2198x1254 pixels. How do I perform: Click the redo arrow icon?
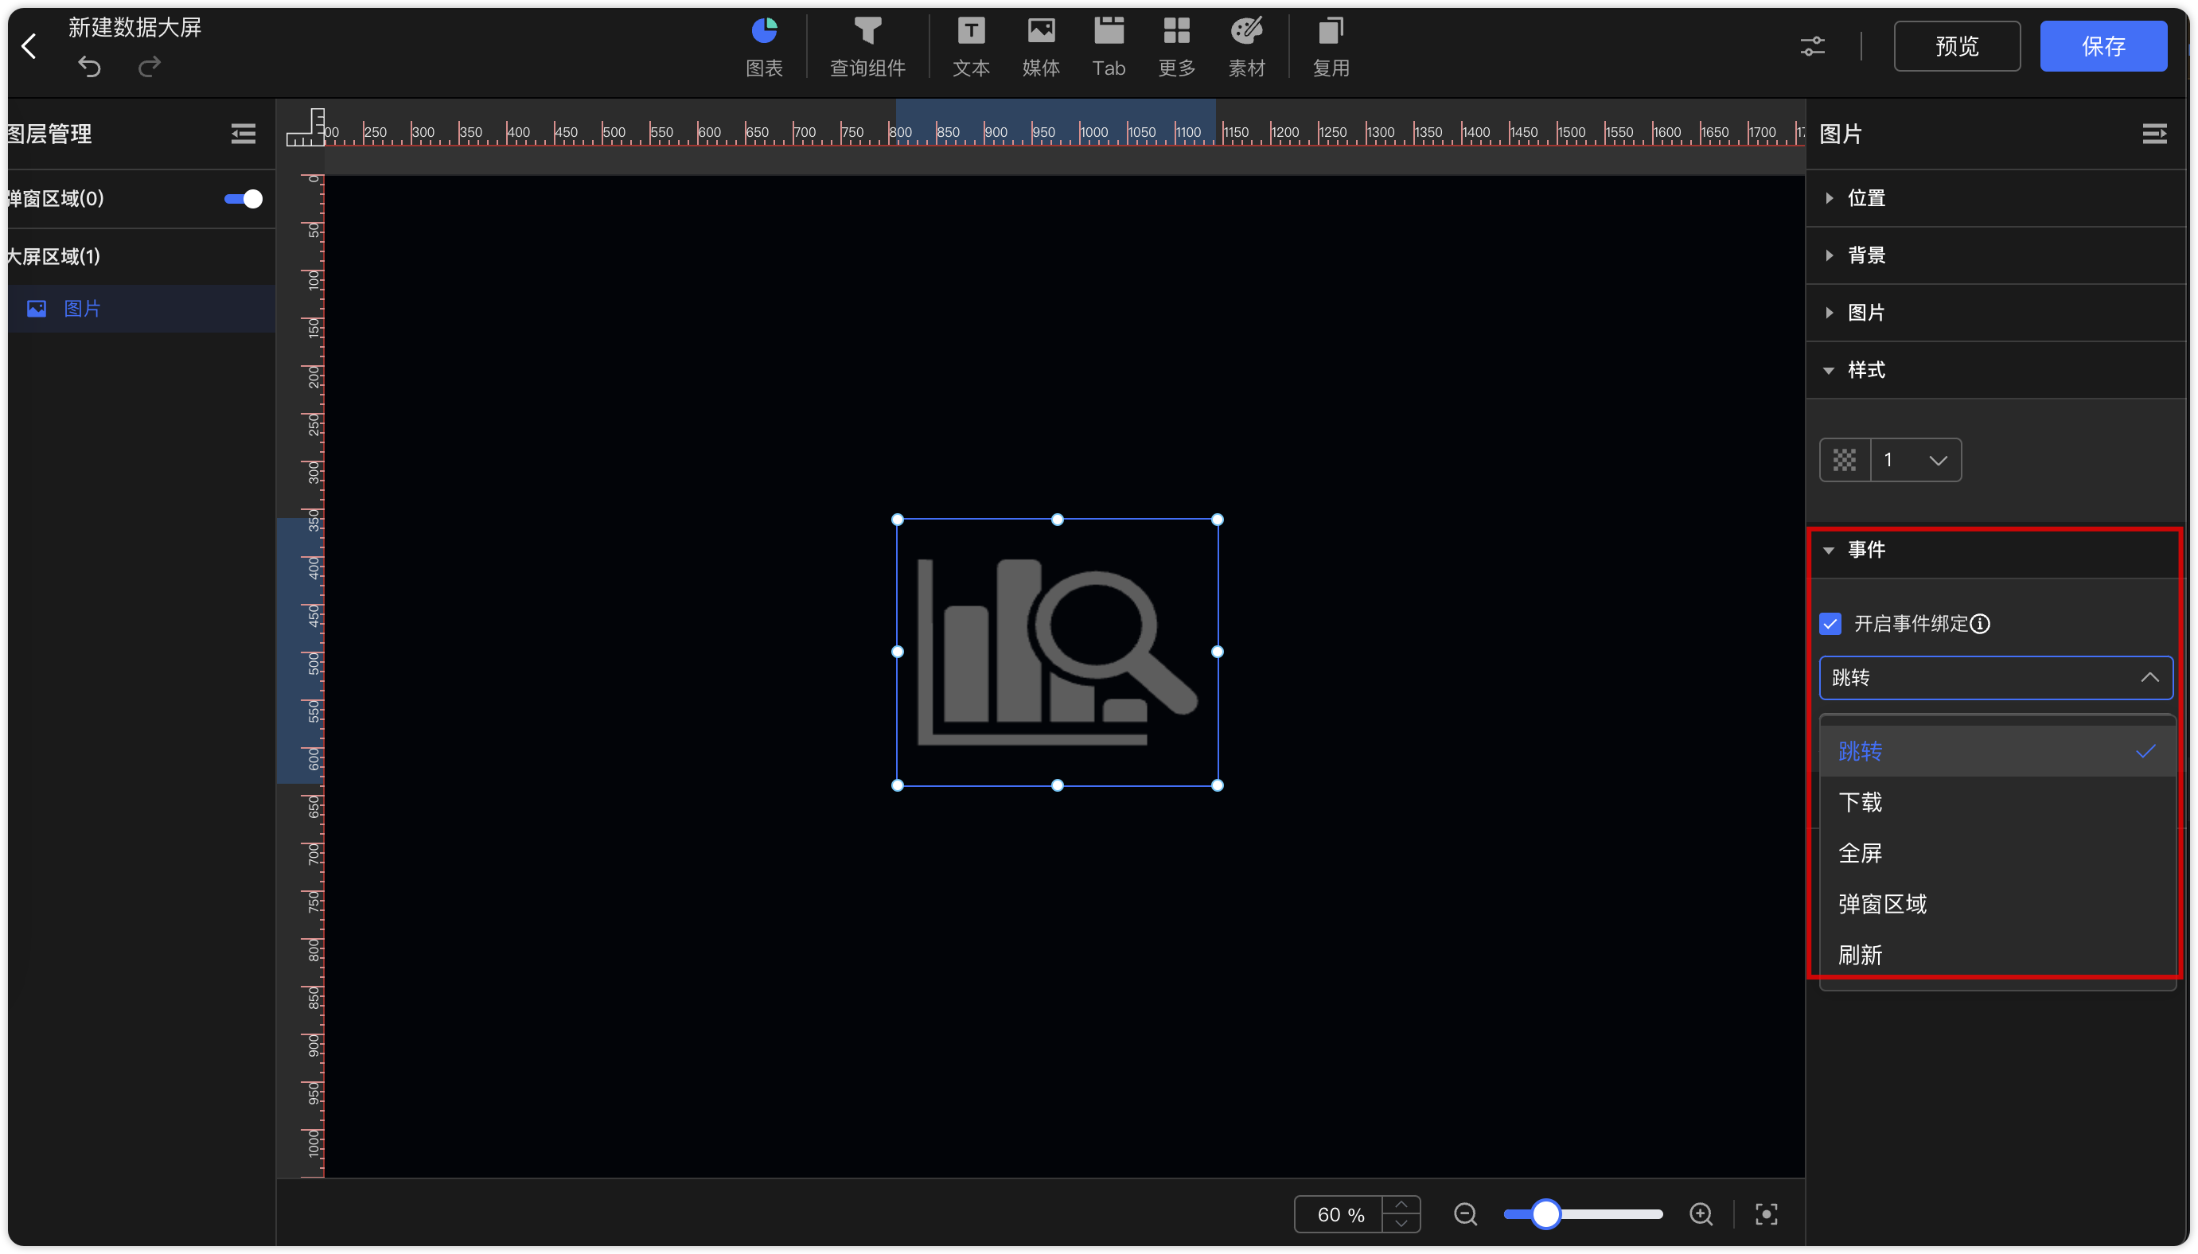point(150,66)
